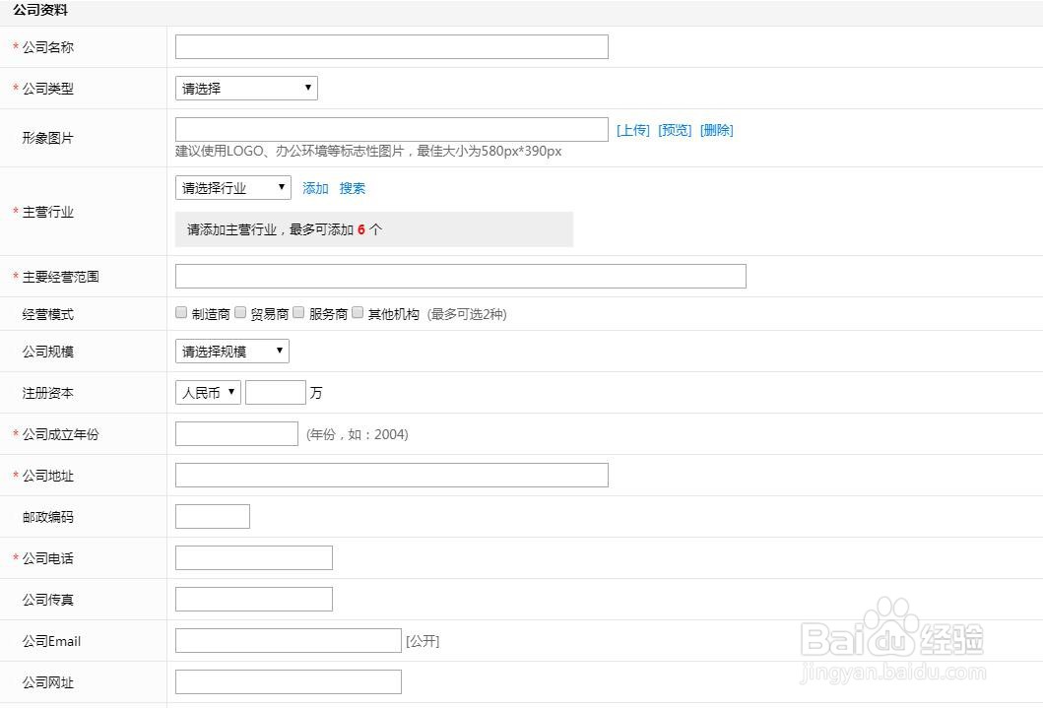1043x708 pixels.
Task: Click the 公司成立年份 input field
Action: click(x=235, y=433)
